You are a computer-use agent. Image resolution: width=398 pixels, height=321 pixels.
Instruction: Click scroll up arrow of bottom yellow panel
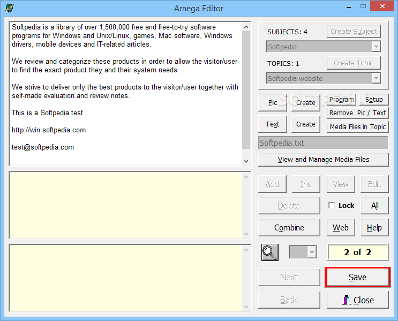pos(246,250)
